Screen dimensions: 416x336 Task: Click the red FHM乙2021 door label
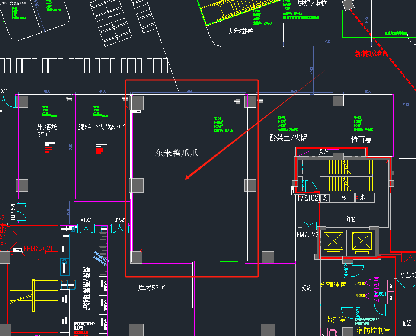(38, 249)
